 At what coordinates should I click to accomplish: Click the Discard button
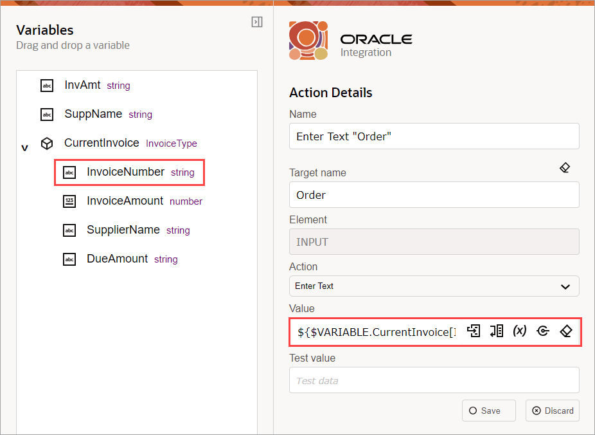point(552,410)
